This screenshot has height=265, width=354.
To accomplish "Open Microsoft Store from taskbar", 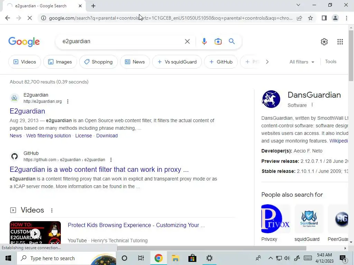I will (x=192, y=258).
